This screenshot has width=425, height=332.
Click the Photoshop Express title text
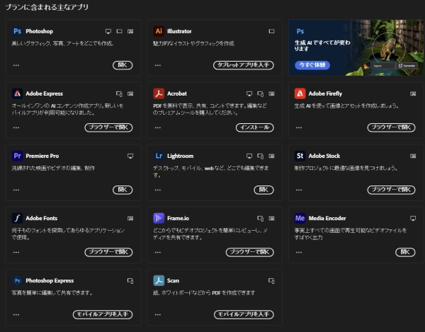click(x=50, y=281)
